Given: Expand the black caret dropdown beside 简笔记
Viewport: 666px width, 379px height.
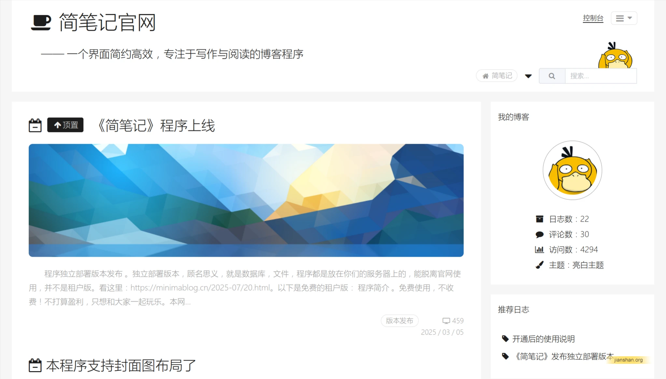Looking at the screenshot, I should (x=528, y=76).
